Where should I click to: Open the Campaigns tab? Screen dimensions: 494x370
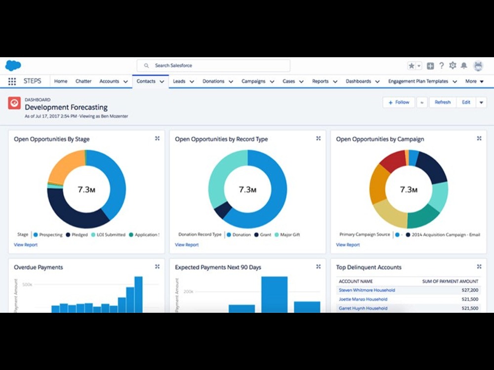click(253, 81)
